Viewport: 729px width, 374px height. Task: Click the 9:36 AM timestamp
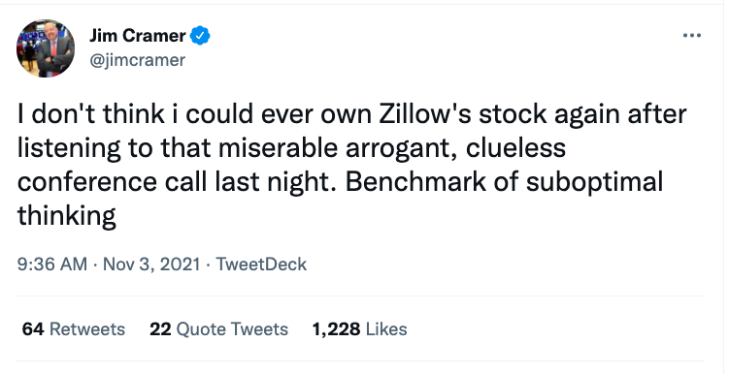(x=52, y=264)
